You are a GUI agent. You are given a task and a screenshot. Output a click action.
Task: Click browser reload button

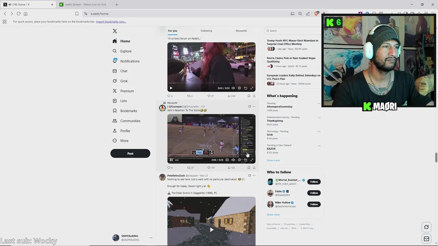[x=18, y=14]
